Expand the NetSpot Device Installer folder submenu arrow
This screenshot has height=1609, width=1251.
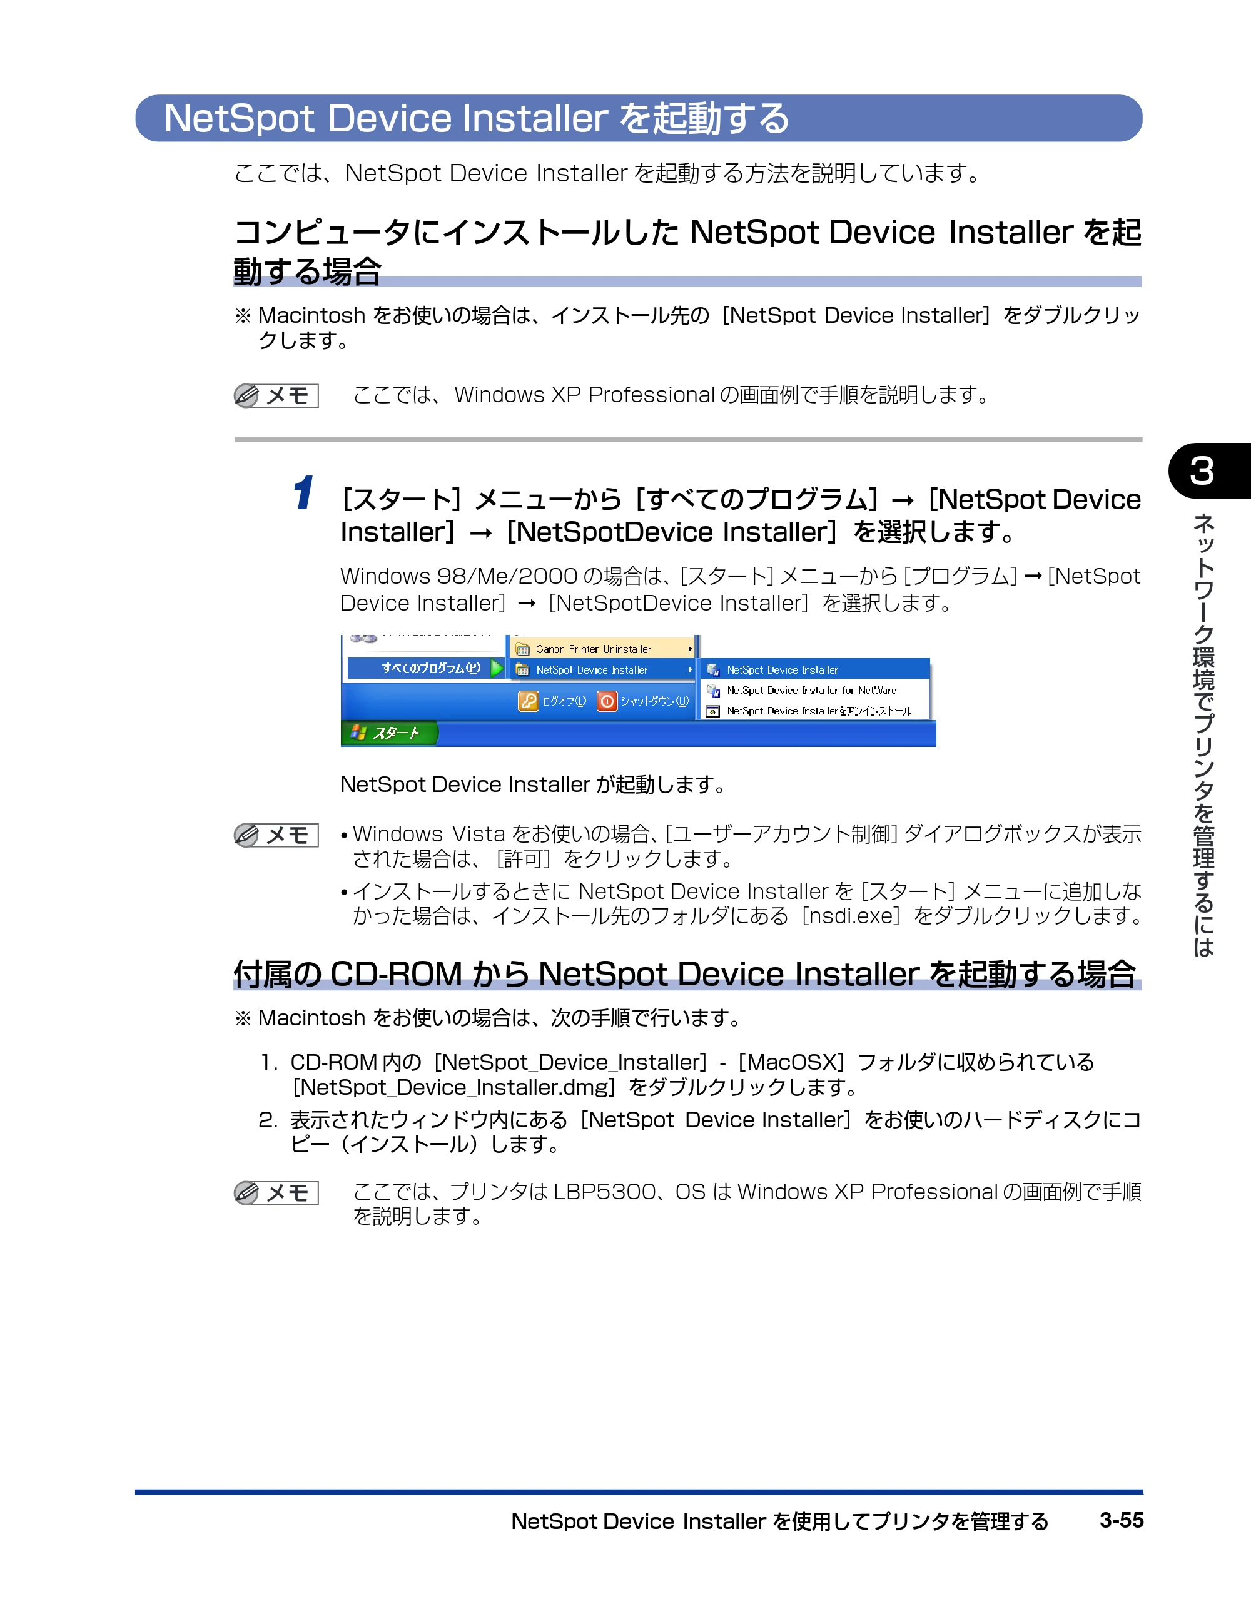[691, 669]
